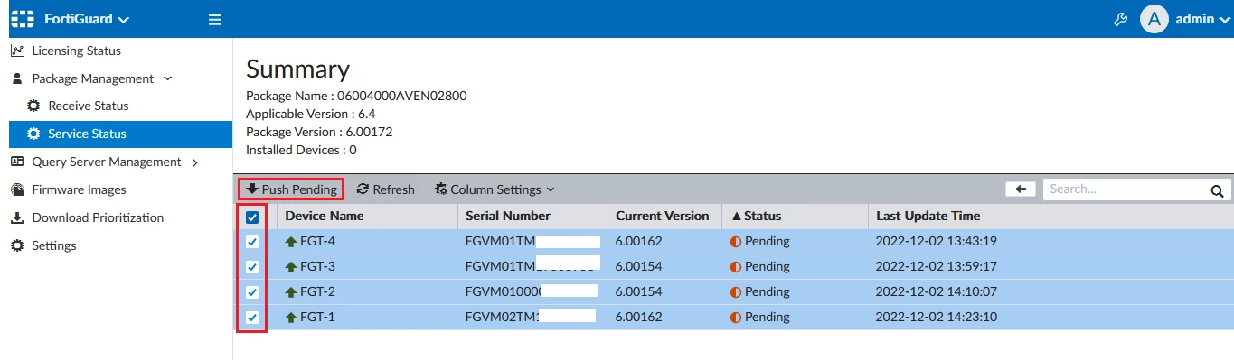The height and width of the screenshot is (360, 1234).
Task: Click the Package Management person icon
Action: tap(16, 78)
